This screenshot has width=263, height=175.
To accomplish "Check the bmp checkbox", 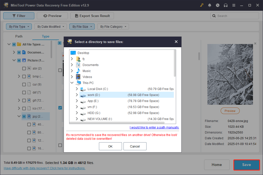I will pos(24,76).
